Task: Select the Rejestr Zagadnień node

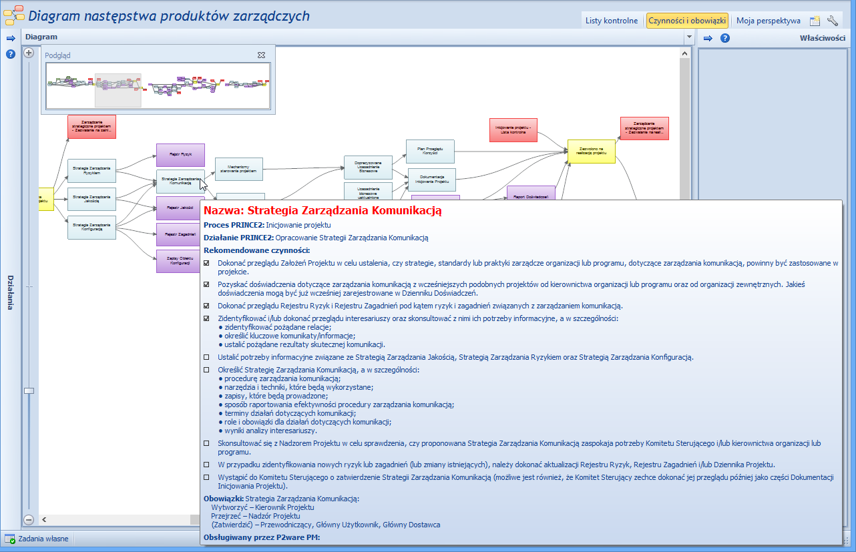Action: [178, 234]
